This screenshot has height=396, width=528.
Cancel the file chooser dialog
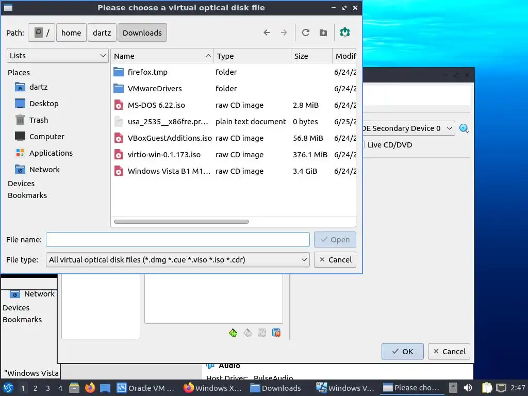(335, 260)
